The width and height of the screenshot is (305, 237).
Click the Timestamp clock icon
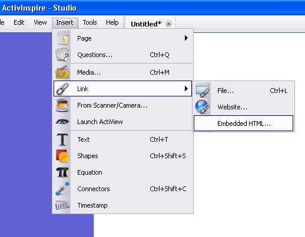point(62,205)
